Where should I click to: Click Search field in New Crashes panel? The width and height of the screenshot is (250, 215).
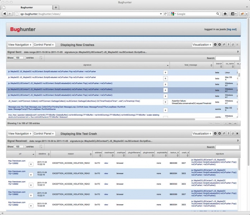point(227,58)
